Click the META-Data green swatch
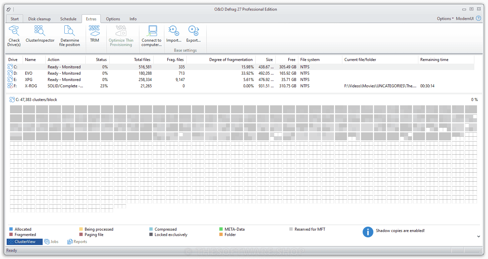488x259 pixels. coord(221,229)
